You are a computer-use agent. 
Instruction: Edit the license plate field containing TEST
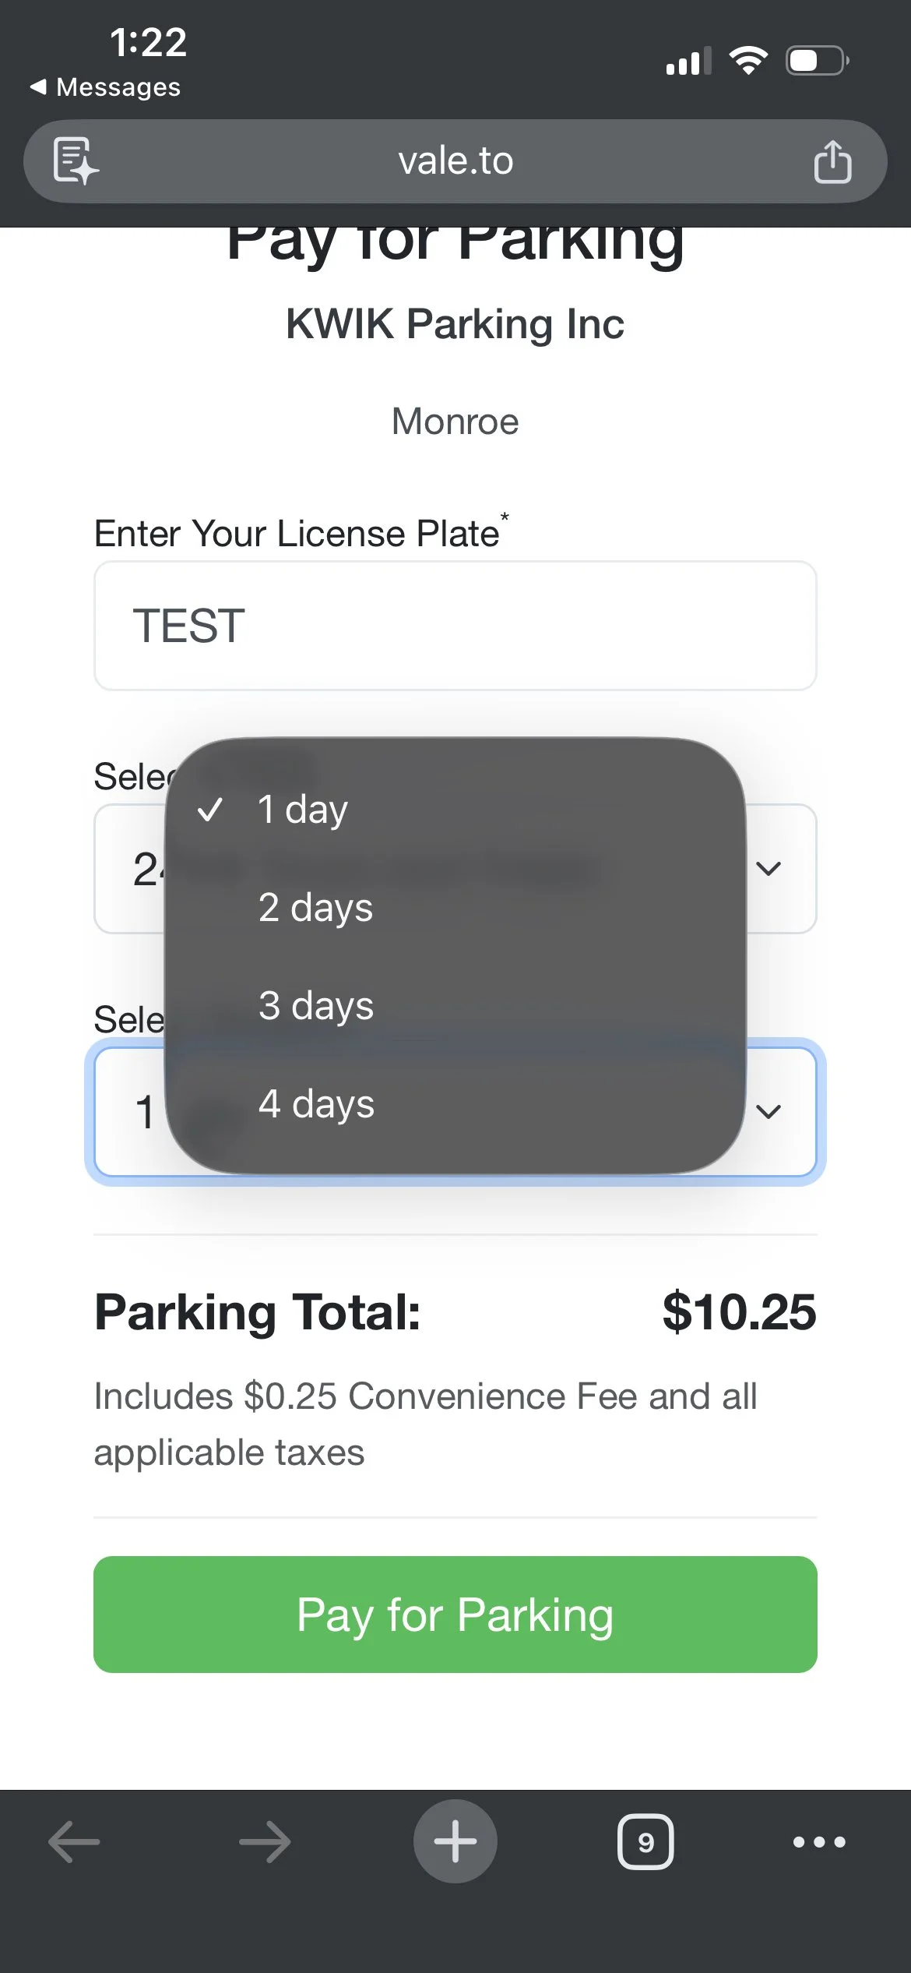point(455,626)
